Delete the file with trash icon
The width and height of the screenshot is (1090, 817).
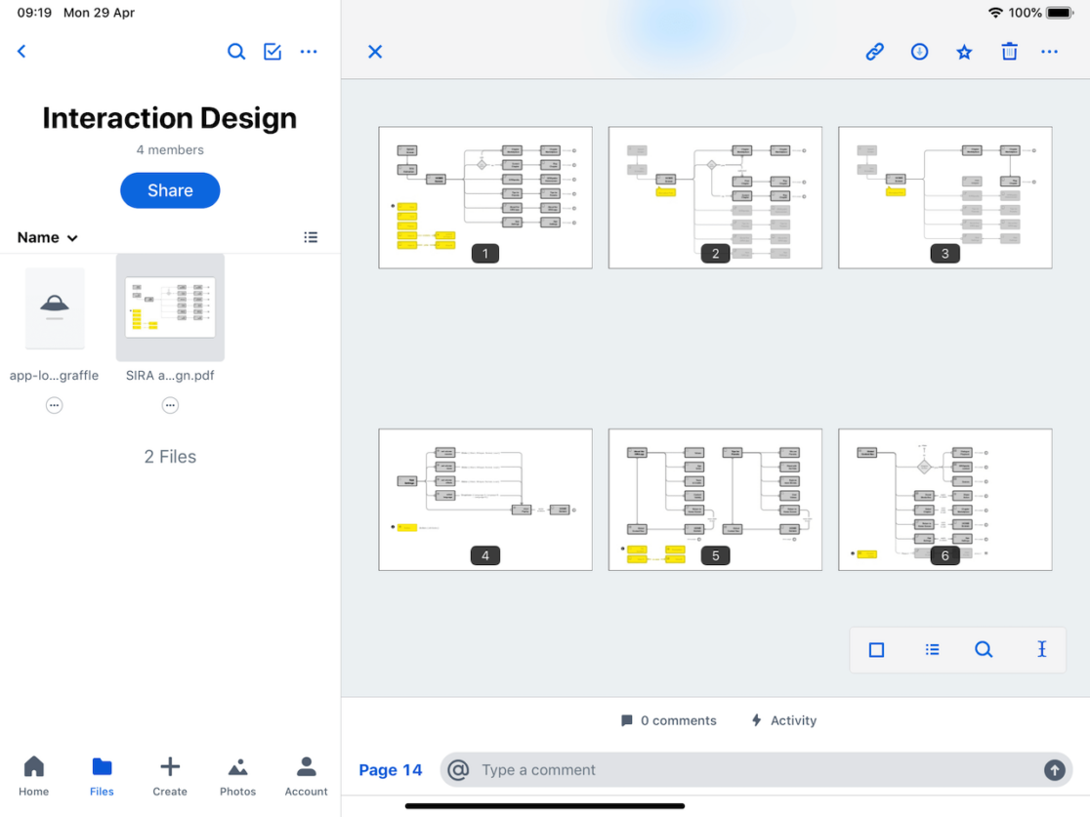click(1009, 52)
